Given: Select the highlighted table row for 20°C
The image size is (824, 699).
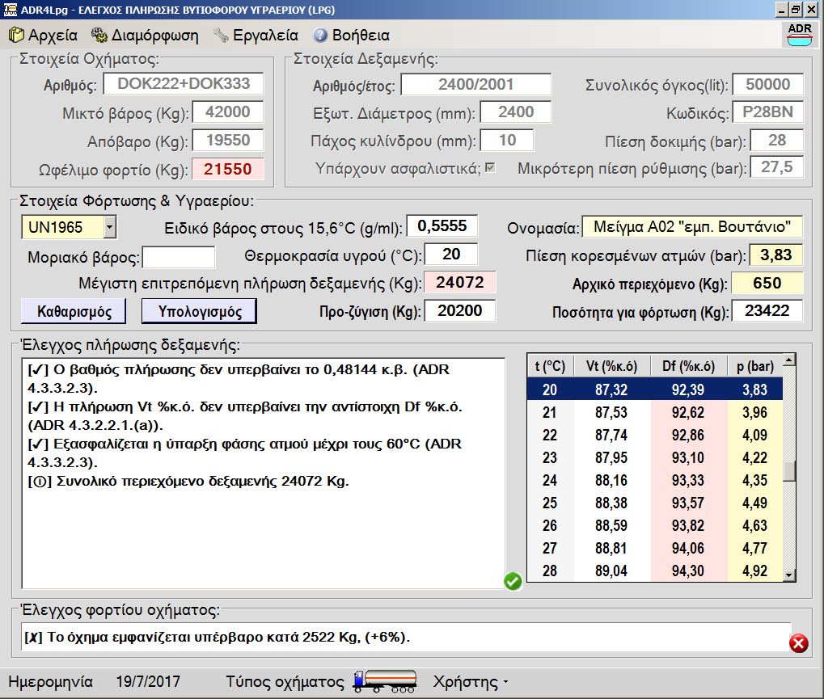Looking at the screenshot, I should tap(655, 390).
